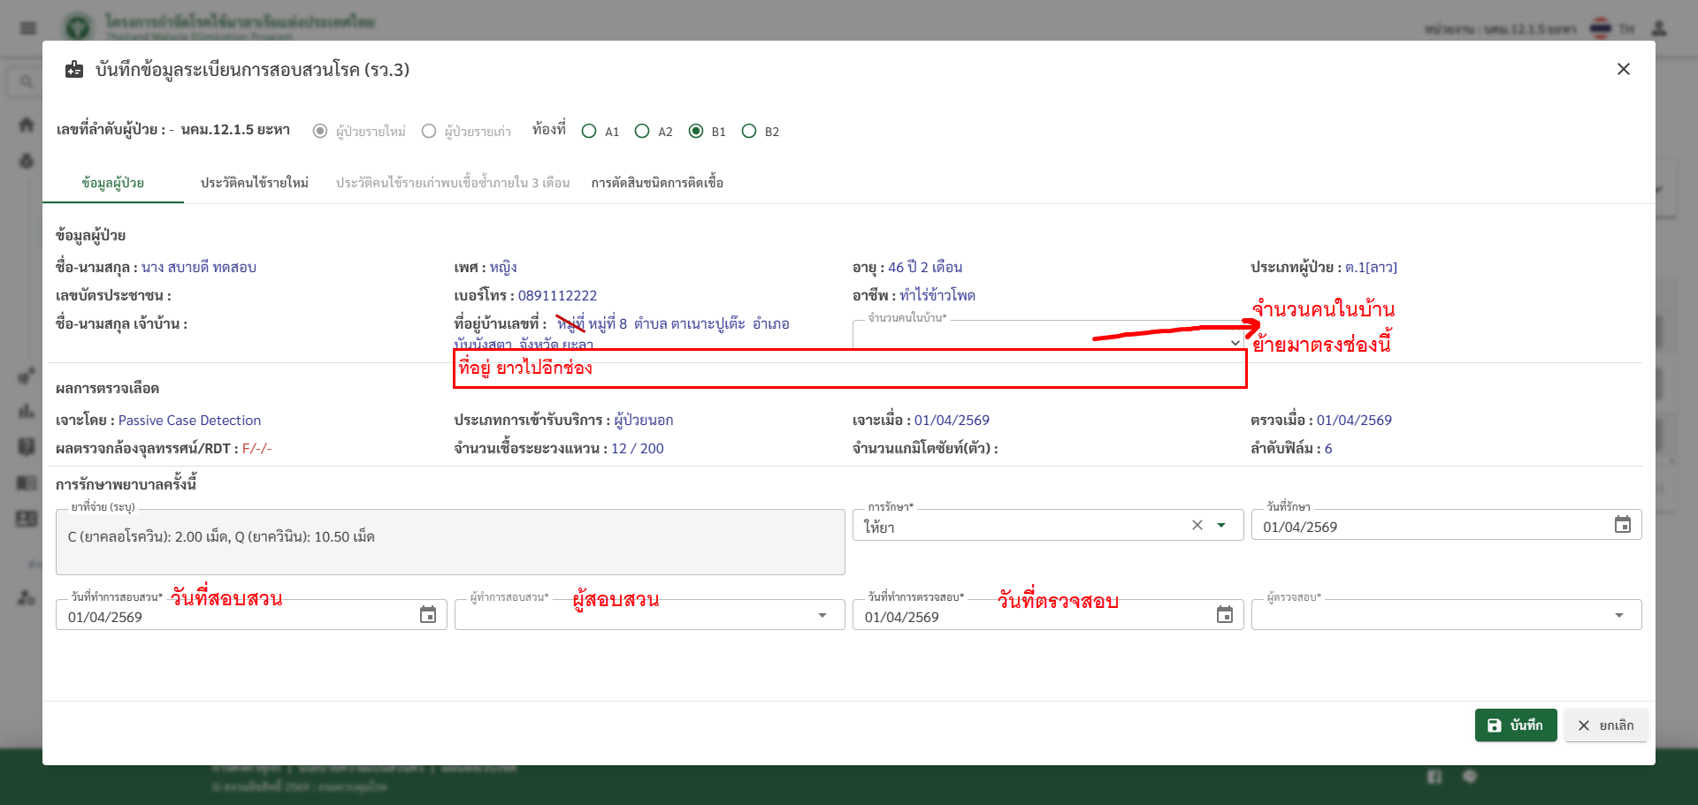Viewport: 1698px width, 805px height.
Task: Open the infection type decision tab
Action: coord(657,183)
